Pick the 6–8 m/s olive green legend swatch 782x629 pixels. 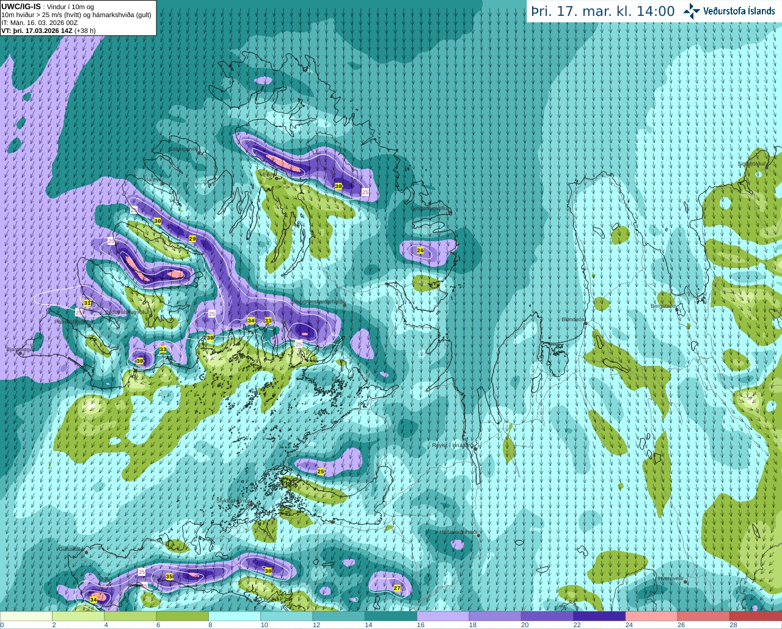point(182,616)
